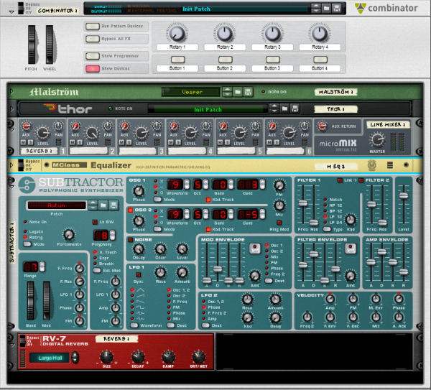Screen dimensions: 431x390
Task: Step the Thor patch selector arrows
Action: click(274, 109)
